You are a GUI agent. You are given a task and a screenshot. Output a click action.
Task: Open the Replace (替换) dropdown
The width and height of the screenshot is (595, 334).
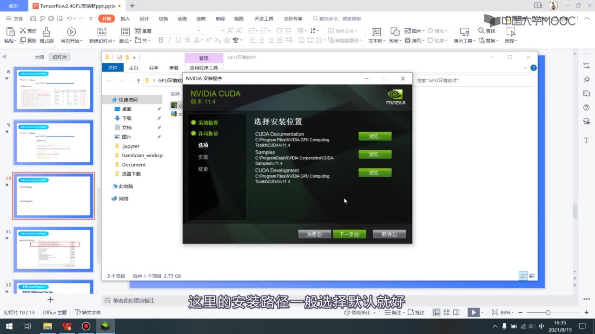point(488,40)
